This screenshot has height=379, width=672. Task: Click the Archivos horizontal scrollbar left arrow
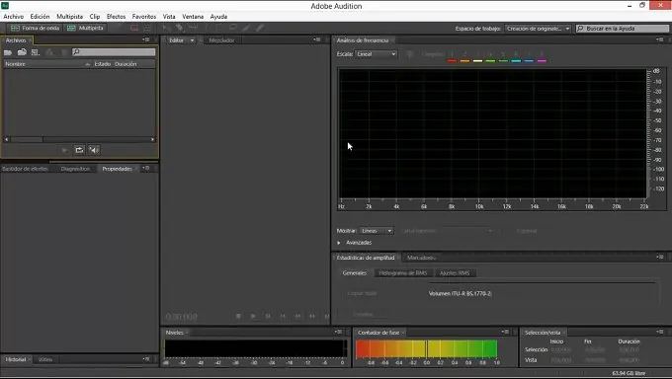[x=7, y=139]
